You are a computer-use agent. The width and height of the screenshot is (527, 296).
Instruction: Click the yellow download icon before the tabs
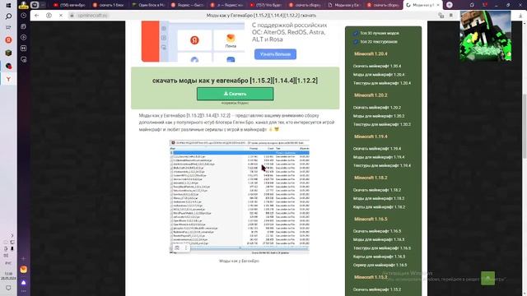click(24, 5)
